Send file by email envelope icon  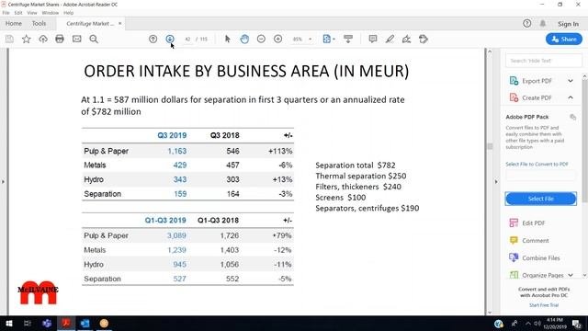[x=76, y=39]
